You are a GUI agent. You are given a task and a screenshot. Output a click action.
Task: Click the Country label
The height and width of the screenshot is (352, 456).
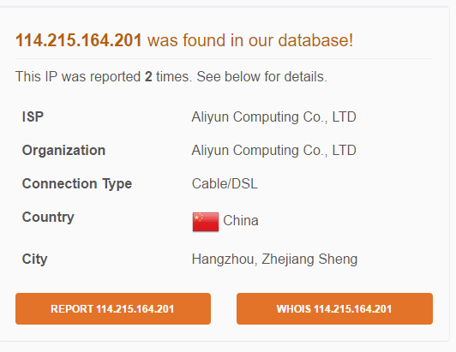click(48, 218)
